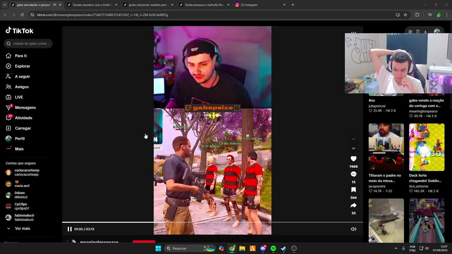
Task: Mute the gabe abordando tab audio
Action: (54, 5)
